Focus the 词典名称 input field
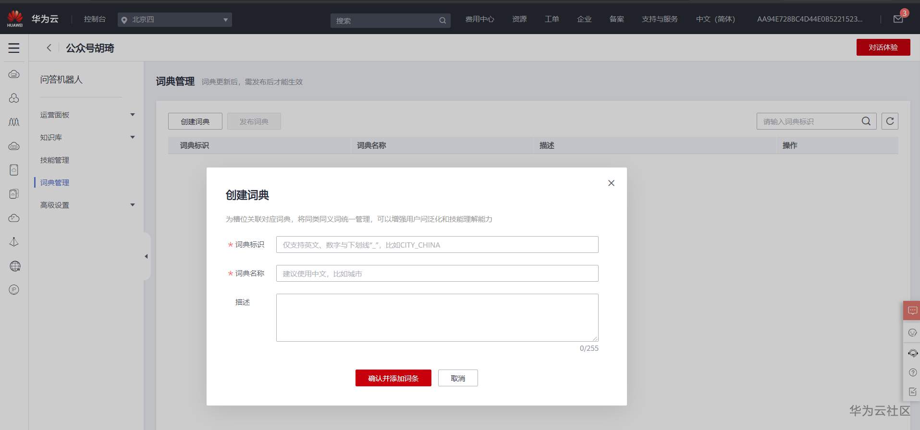The image size is (920, 430). [437, 274]
